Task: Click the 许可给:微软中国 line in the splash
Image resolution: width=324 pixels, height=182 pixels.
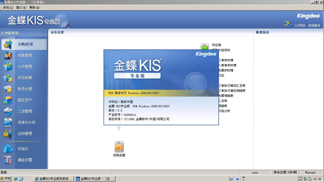Action: [121, 102]
